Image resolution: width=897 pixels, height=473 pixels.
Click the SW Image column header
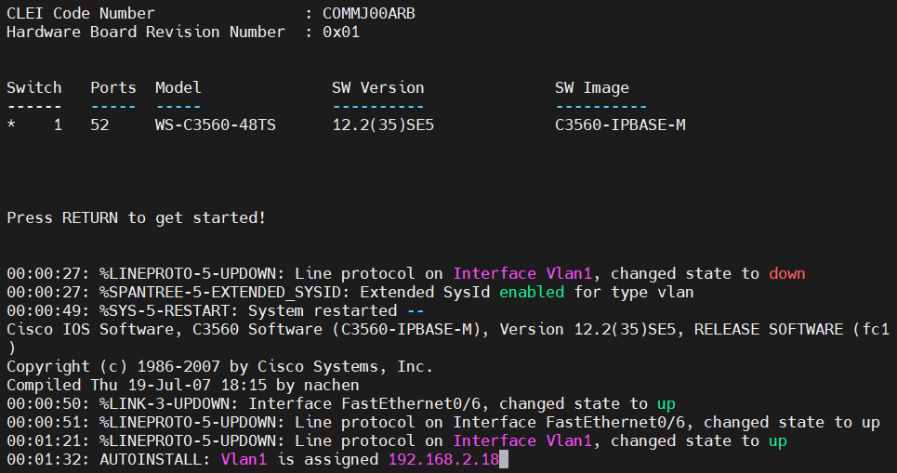[x=591, y=87]
